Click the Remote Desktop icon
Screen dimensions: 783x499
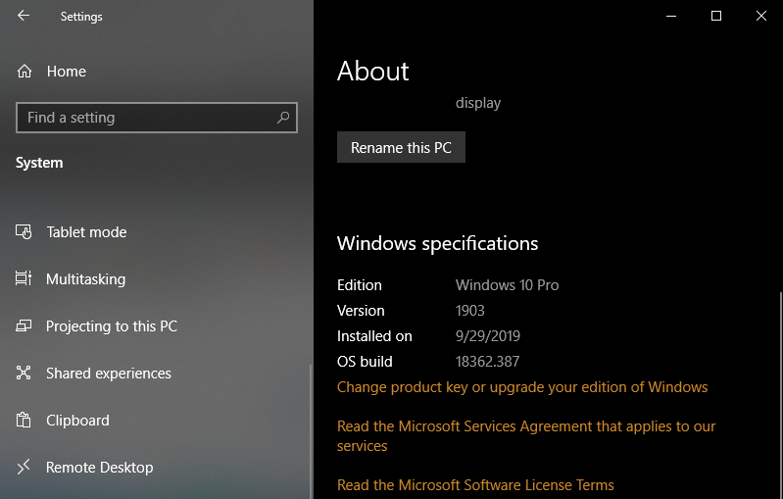pos(24,468)
